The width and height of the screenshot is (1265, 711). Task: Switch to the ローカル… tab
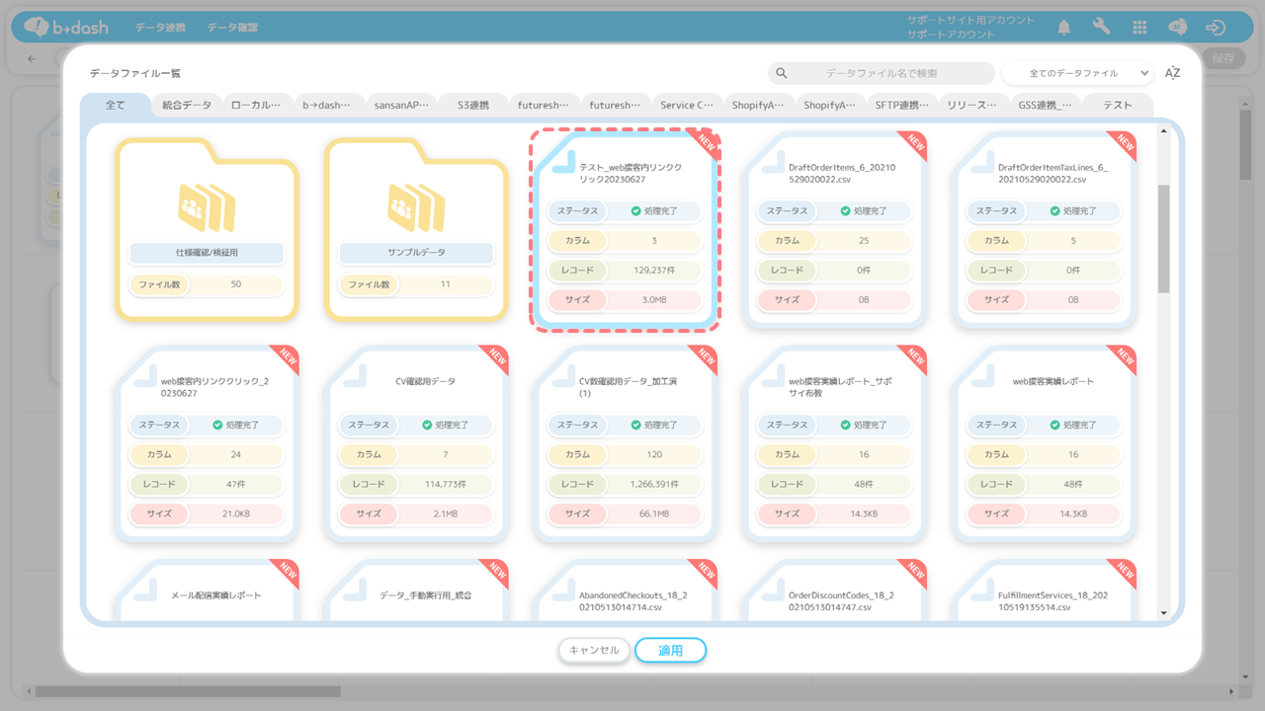pyautogui.click(x=257, y=105)
